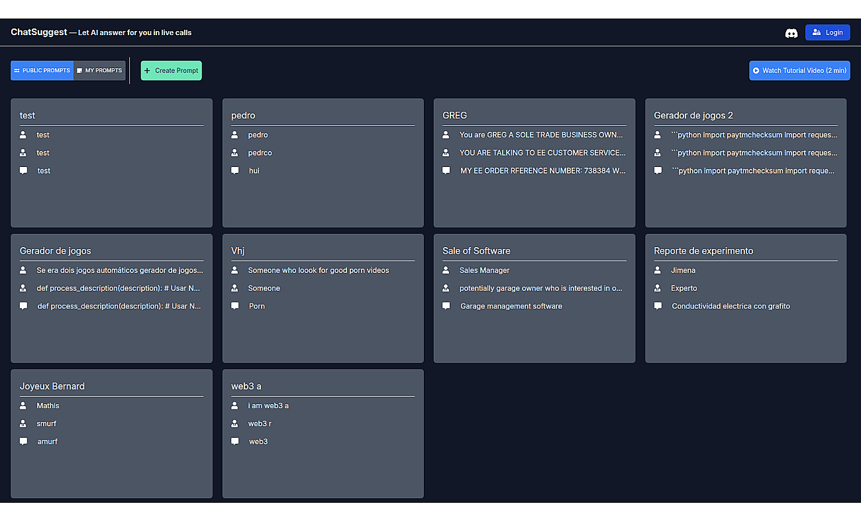Click audience icon beside 'pedrco'
This screenshot has width=861, height=522.
234,152
